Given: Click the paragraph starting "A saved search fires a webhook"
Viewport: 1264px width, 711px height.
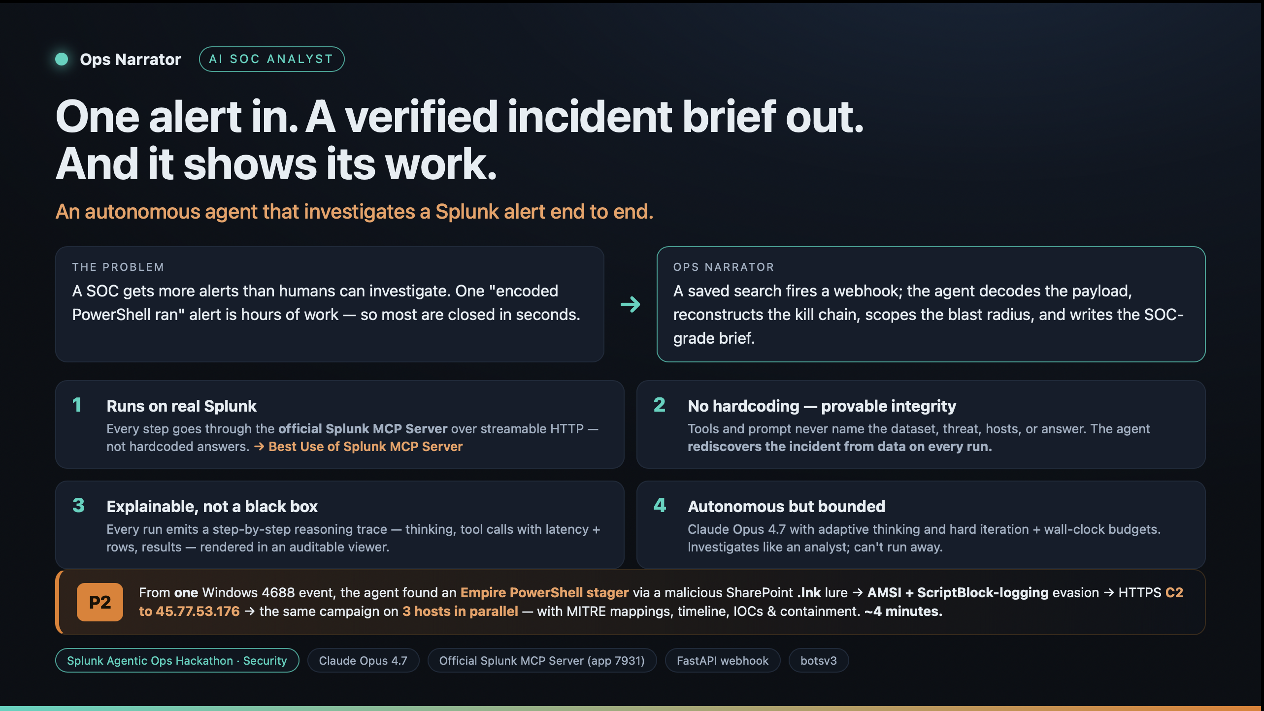Looking at the screenshot, I should (929, 315).
